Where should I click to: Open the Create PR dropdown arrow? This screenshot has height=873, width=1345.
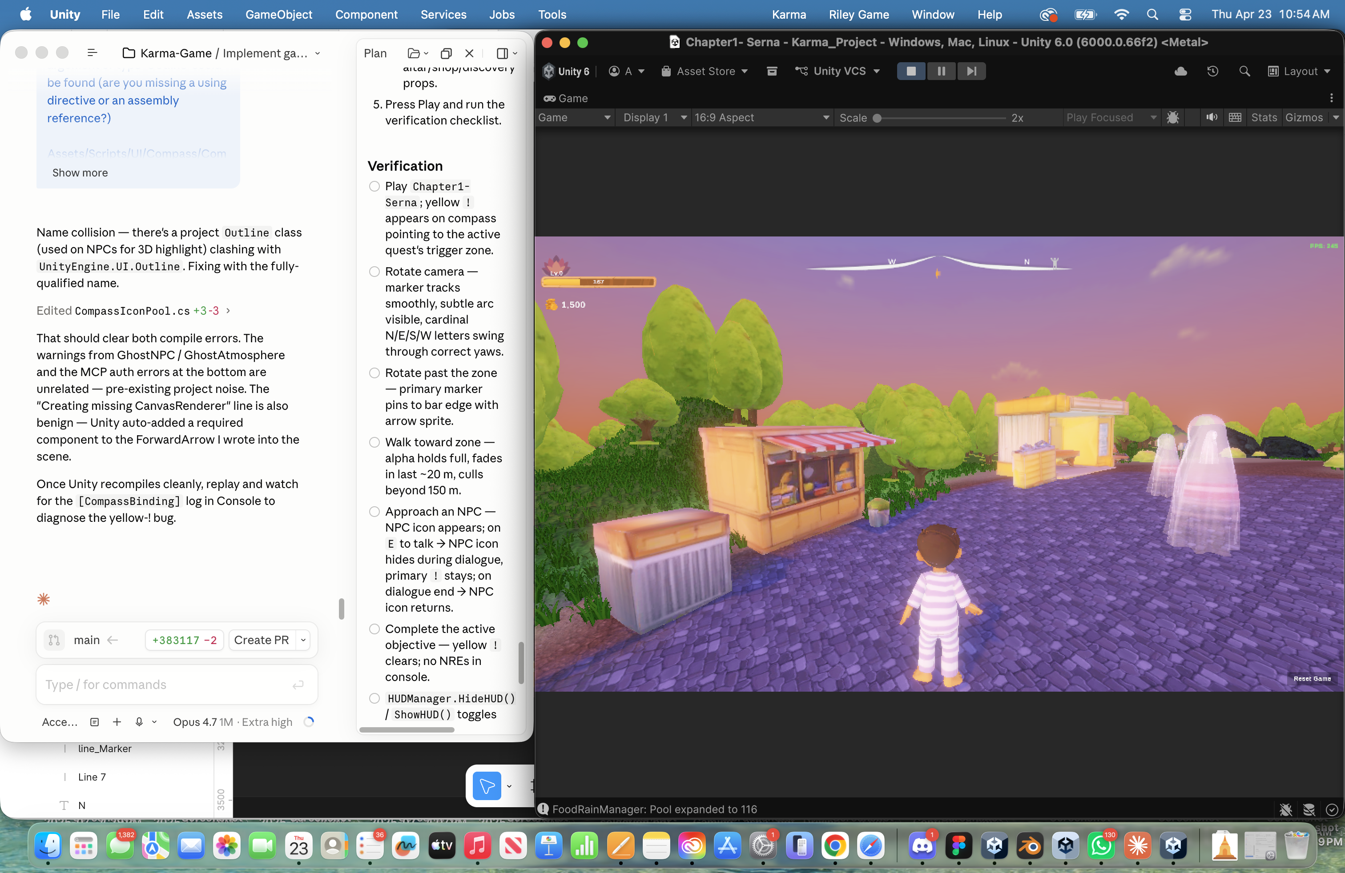coord(303,640)
